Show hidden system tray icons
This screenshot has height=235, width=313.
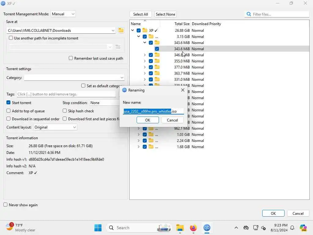[x=236, y=228]
